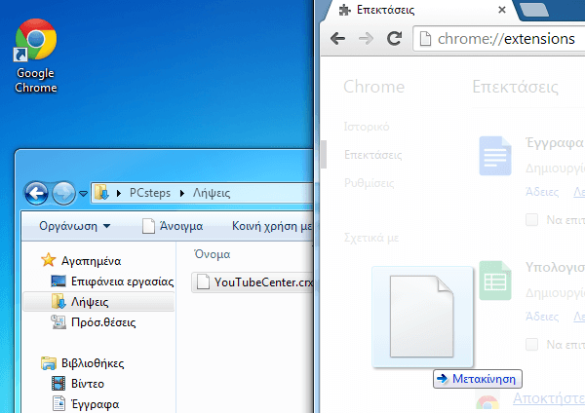Image resolution: width=585 pixels, height=413 pixels.
Task: Click the Βιβλιοθήκες libraries icon
Action: point(49,362)
